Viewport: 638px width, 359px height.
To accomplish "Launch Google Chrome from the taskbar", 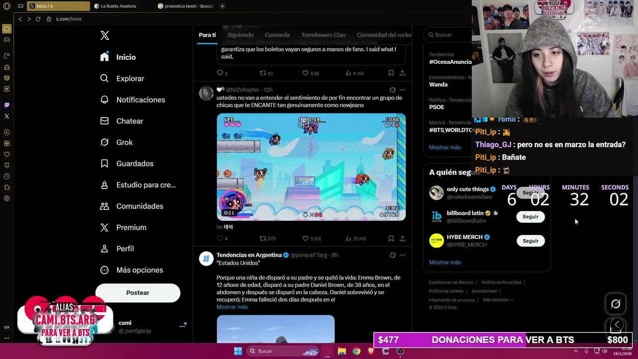I will pyautogui.click(x=356, y=351).
